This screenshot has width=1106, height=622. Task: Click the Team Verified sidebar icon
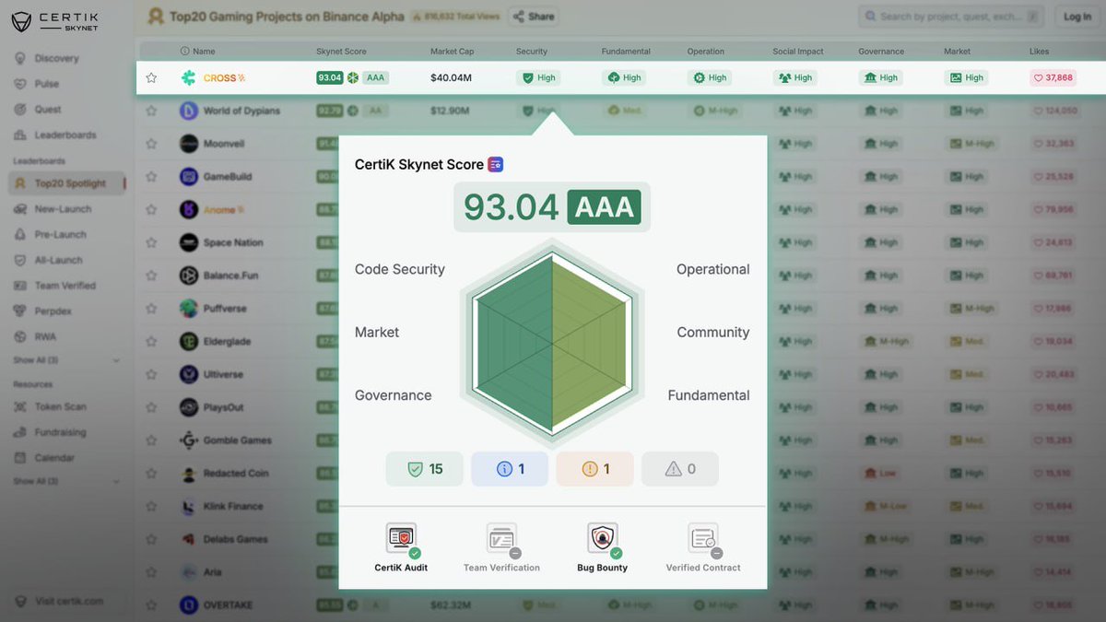pos(19,286)
